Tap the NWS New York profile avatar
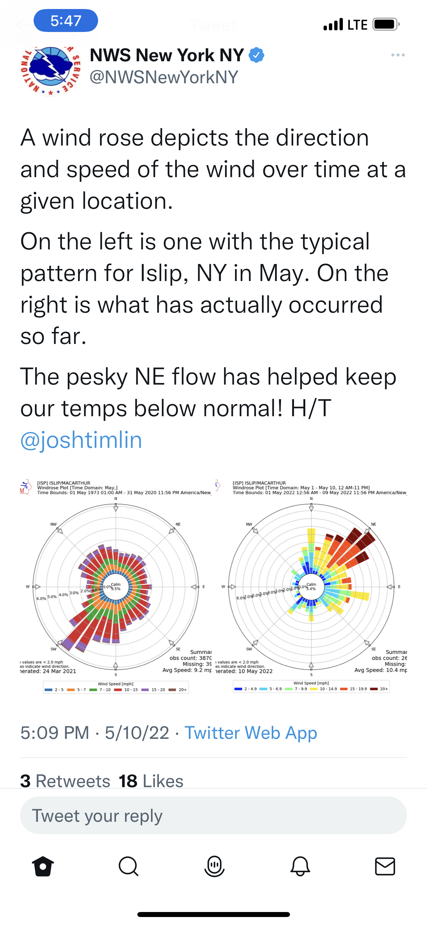The image size is (427, 925). 51,71
